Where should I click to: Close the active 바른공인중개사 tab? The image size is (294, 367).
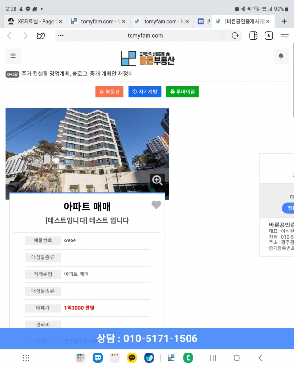click(x=268, y=22)
